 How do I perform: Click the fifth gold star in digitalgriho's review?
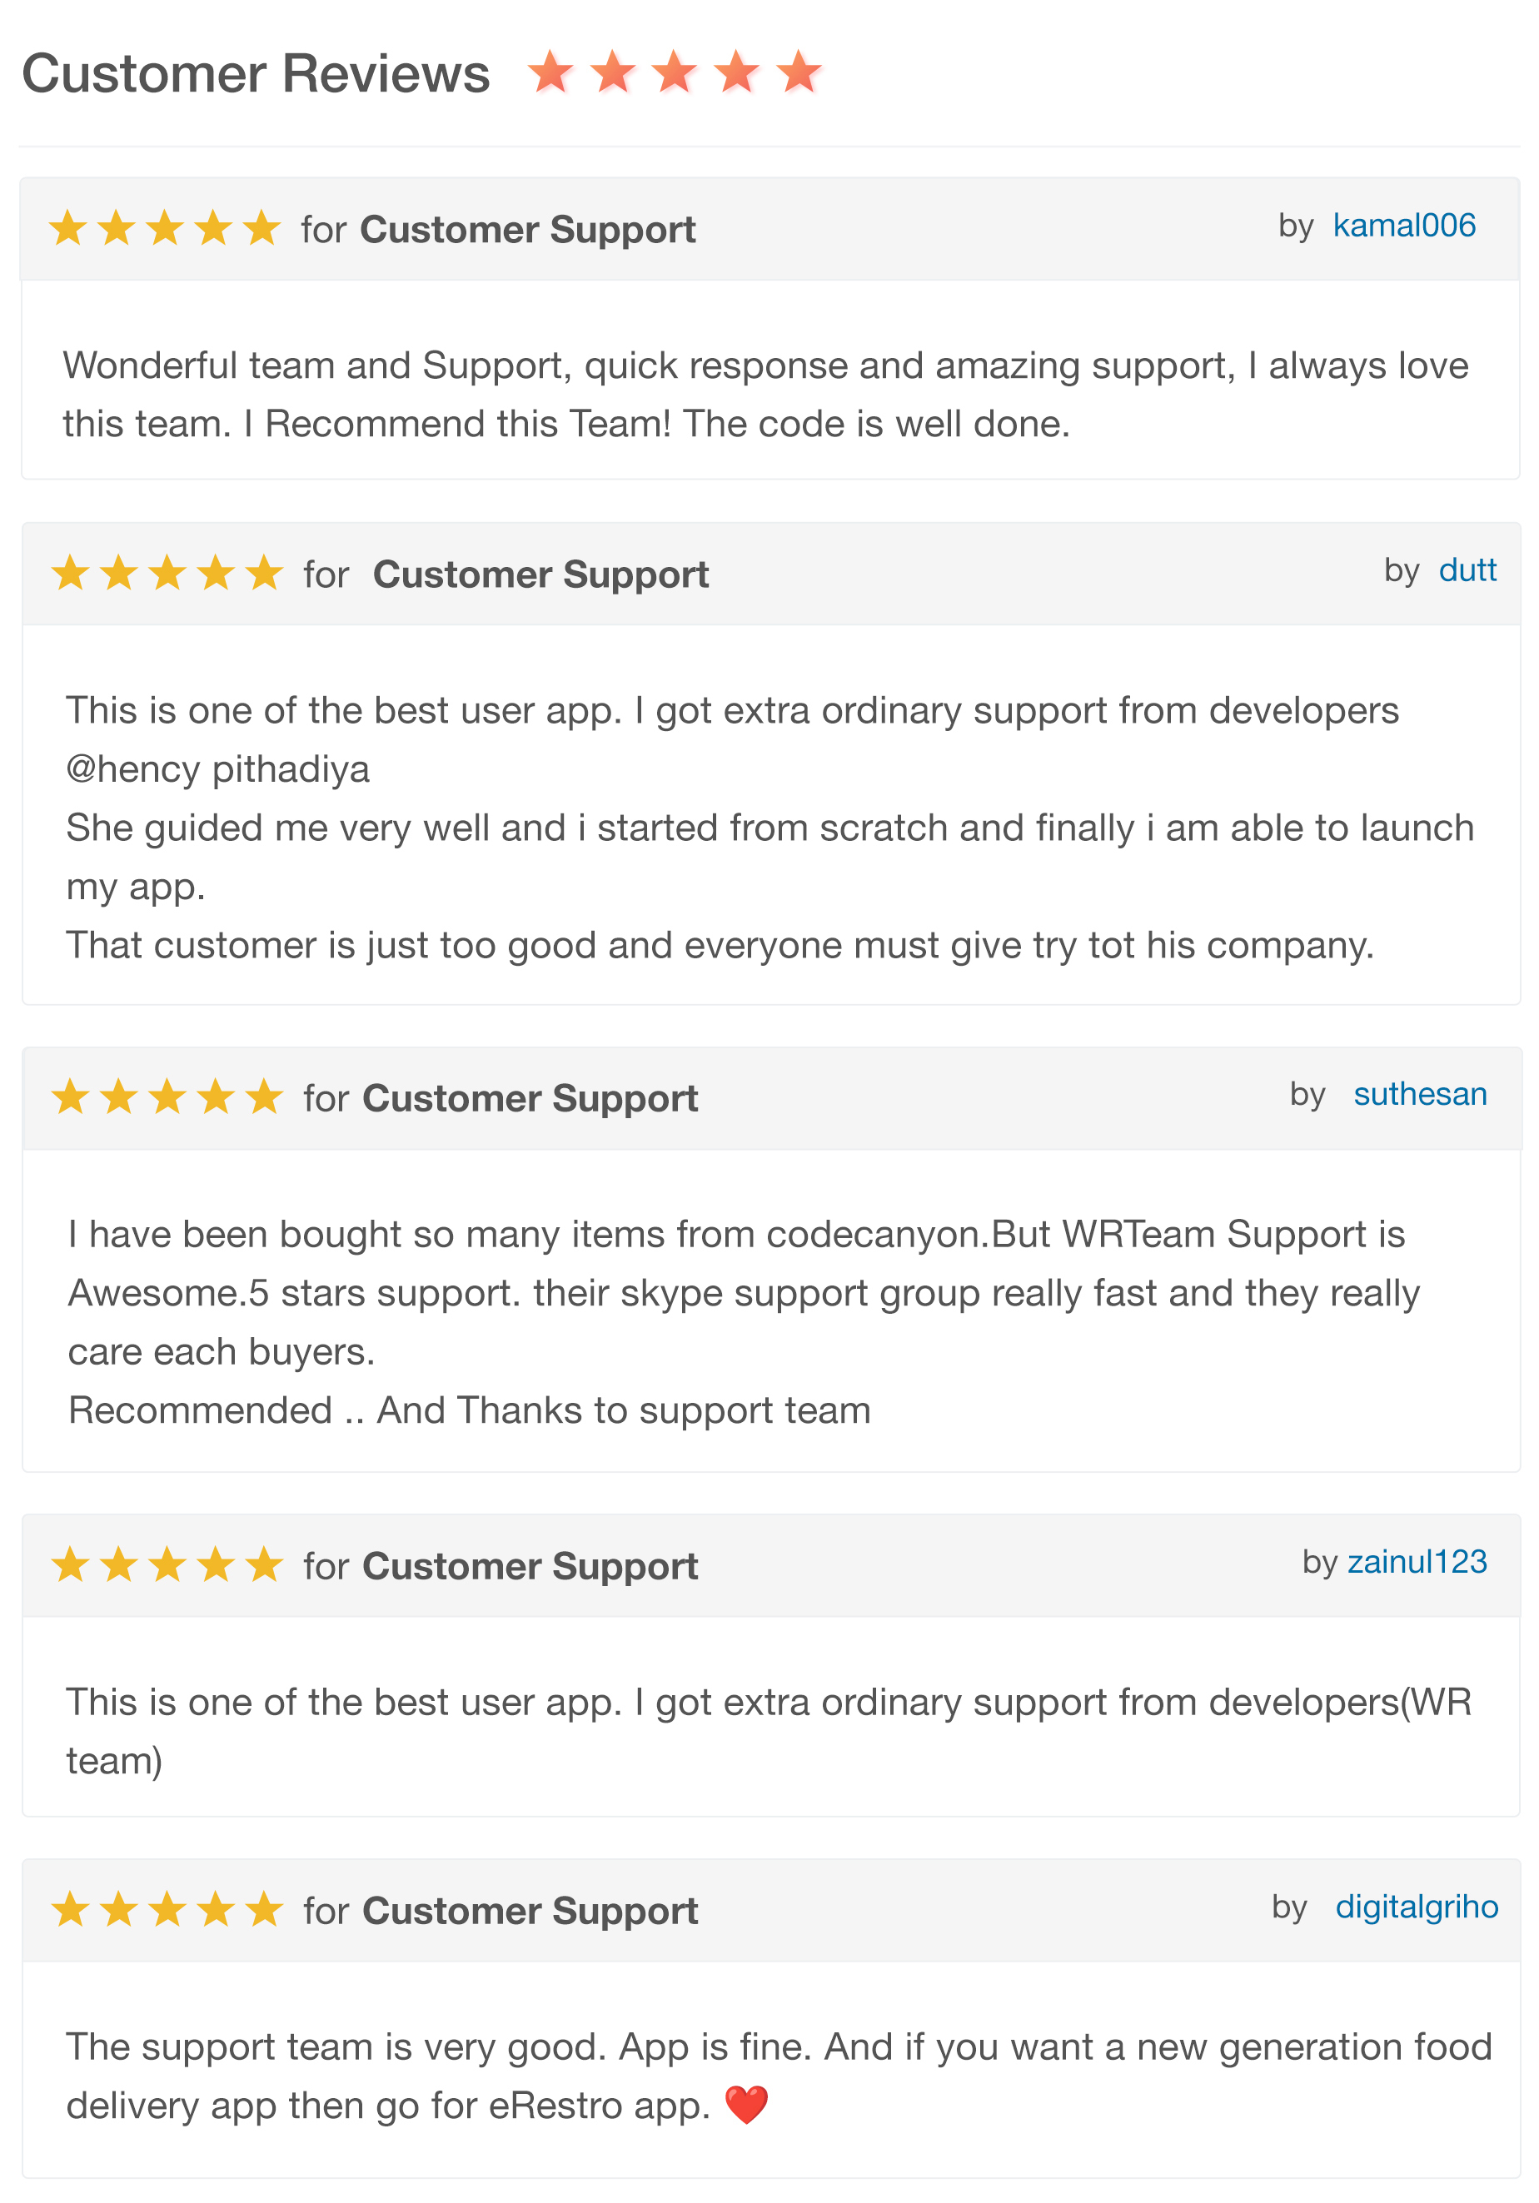[264, 1909]
